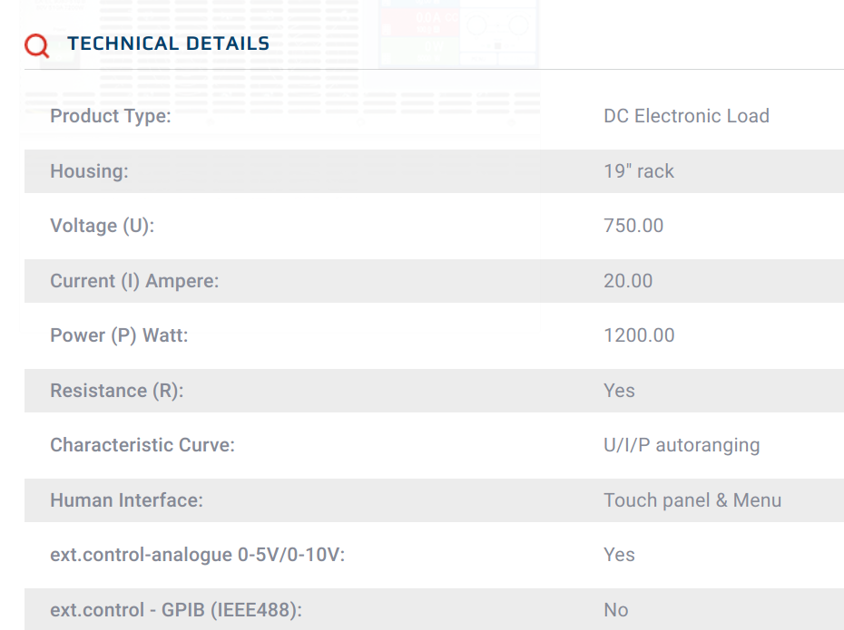Viewport: 844px width, 630px height.
Task: Click the red magnifier icon beside Technical Details
Action: [36, 45]
